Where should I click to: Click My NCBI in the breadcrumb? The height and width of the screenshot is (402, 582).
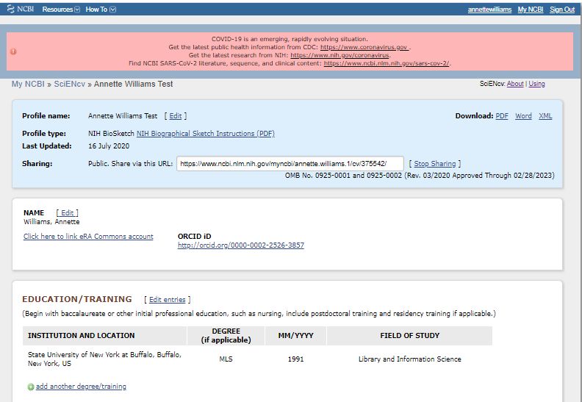pos(28,84)
